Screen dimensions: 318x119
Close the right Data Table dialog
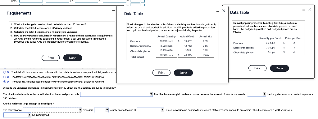[310, 10]
